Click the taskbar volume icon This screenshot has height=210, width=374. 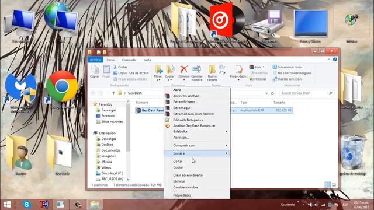(x=317, y=205)
